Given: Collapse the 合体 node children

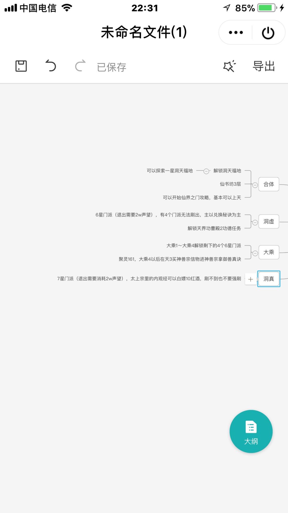Looking at the screenshot, I should 255,185.
